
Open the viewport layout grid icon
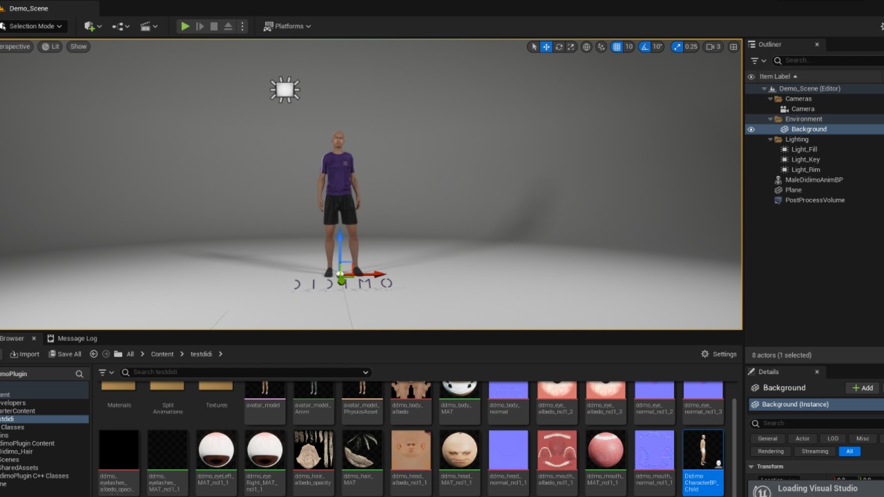pyautogui.click(x=733, y=47)
